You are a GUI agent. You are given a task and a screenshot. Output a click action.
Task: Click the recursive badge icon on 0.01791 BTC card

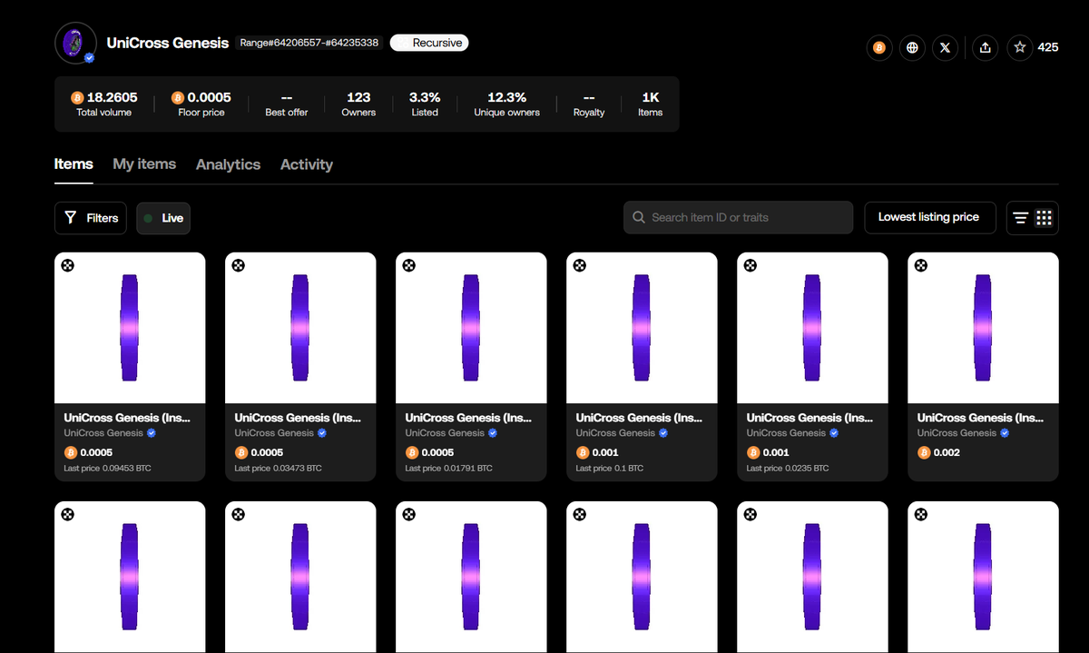(x=408, y=265)
